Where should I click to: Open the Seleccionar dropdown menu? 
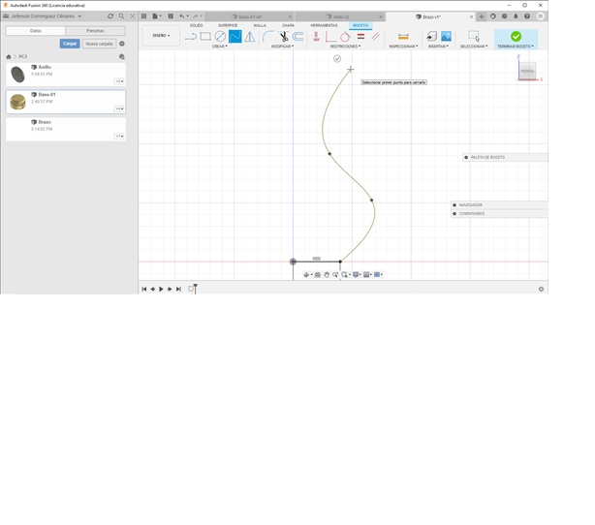tap(474, 46)
